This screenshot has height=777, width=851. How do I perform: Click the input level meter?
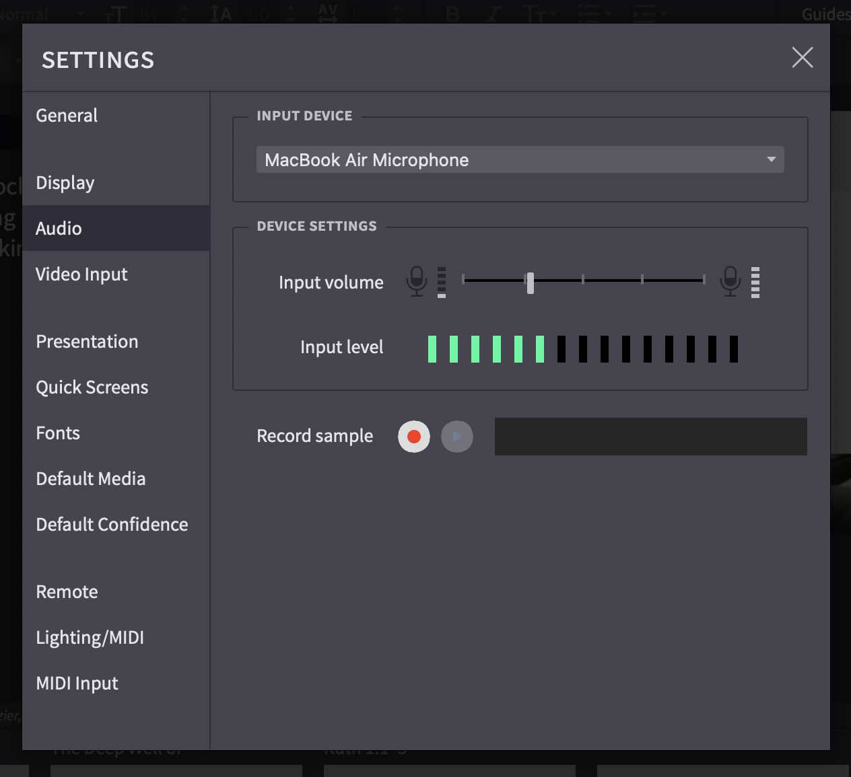point(583,349)
